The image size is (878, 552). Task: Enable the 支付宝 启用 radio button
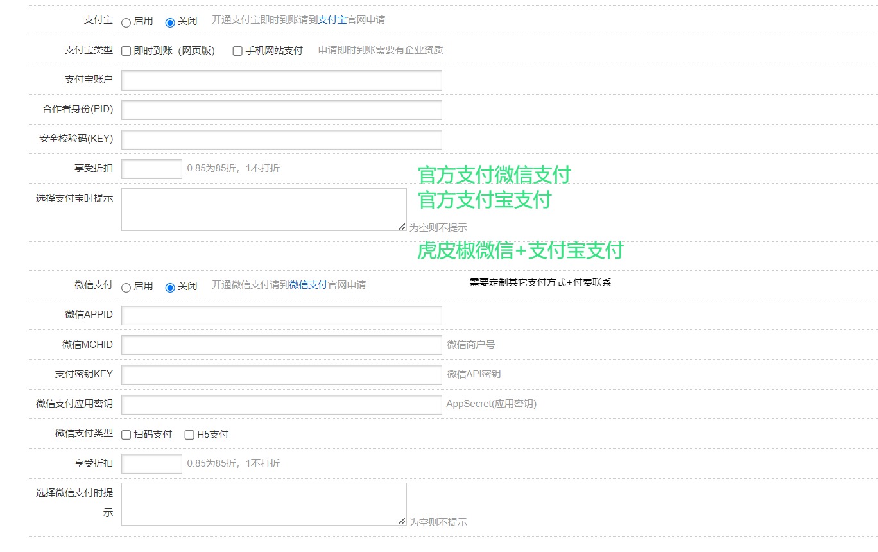tap(126, 22)
